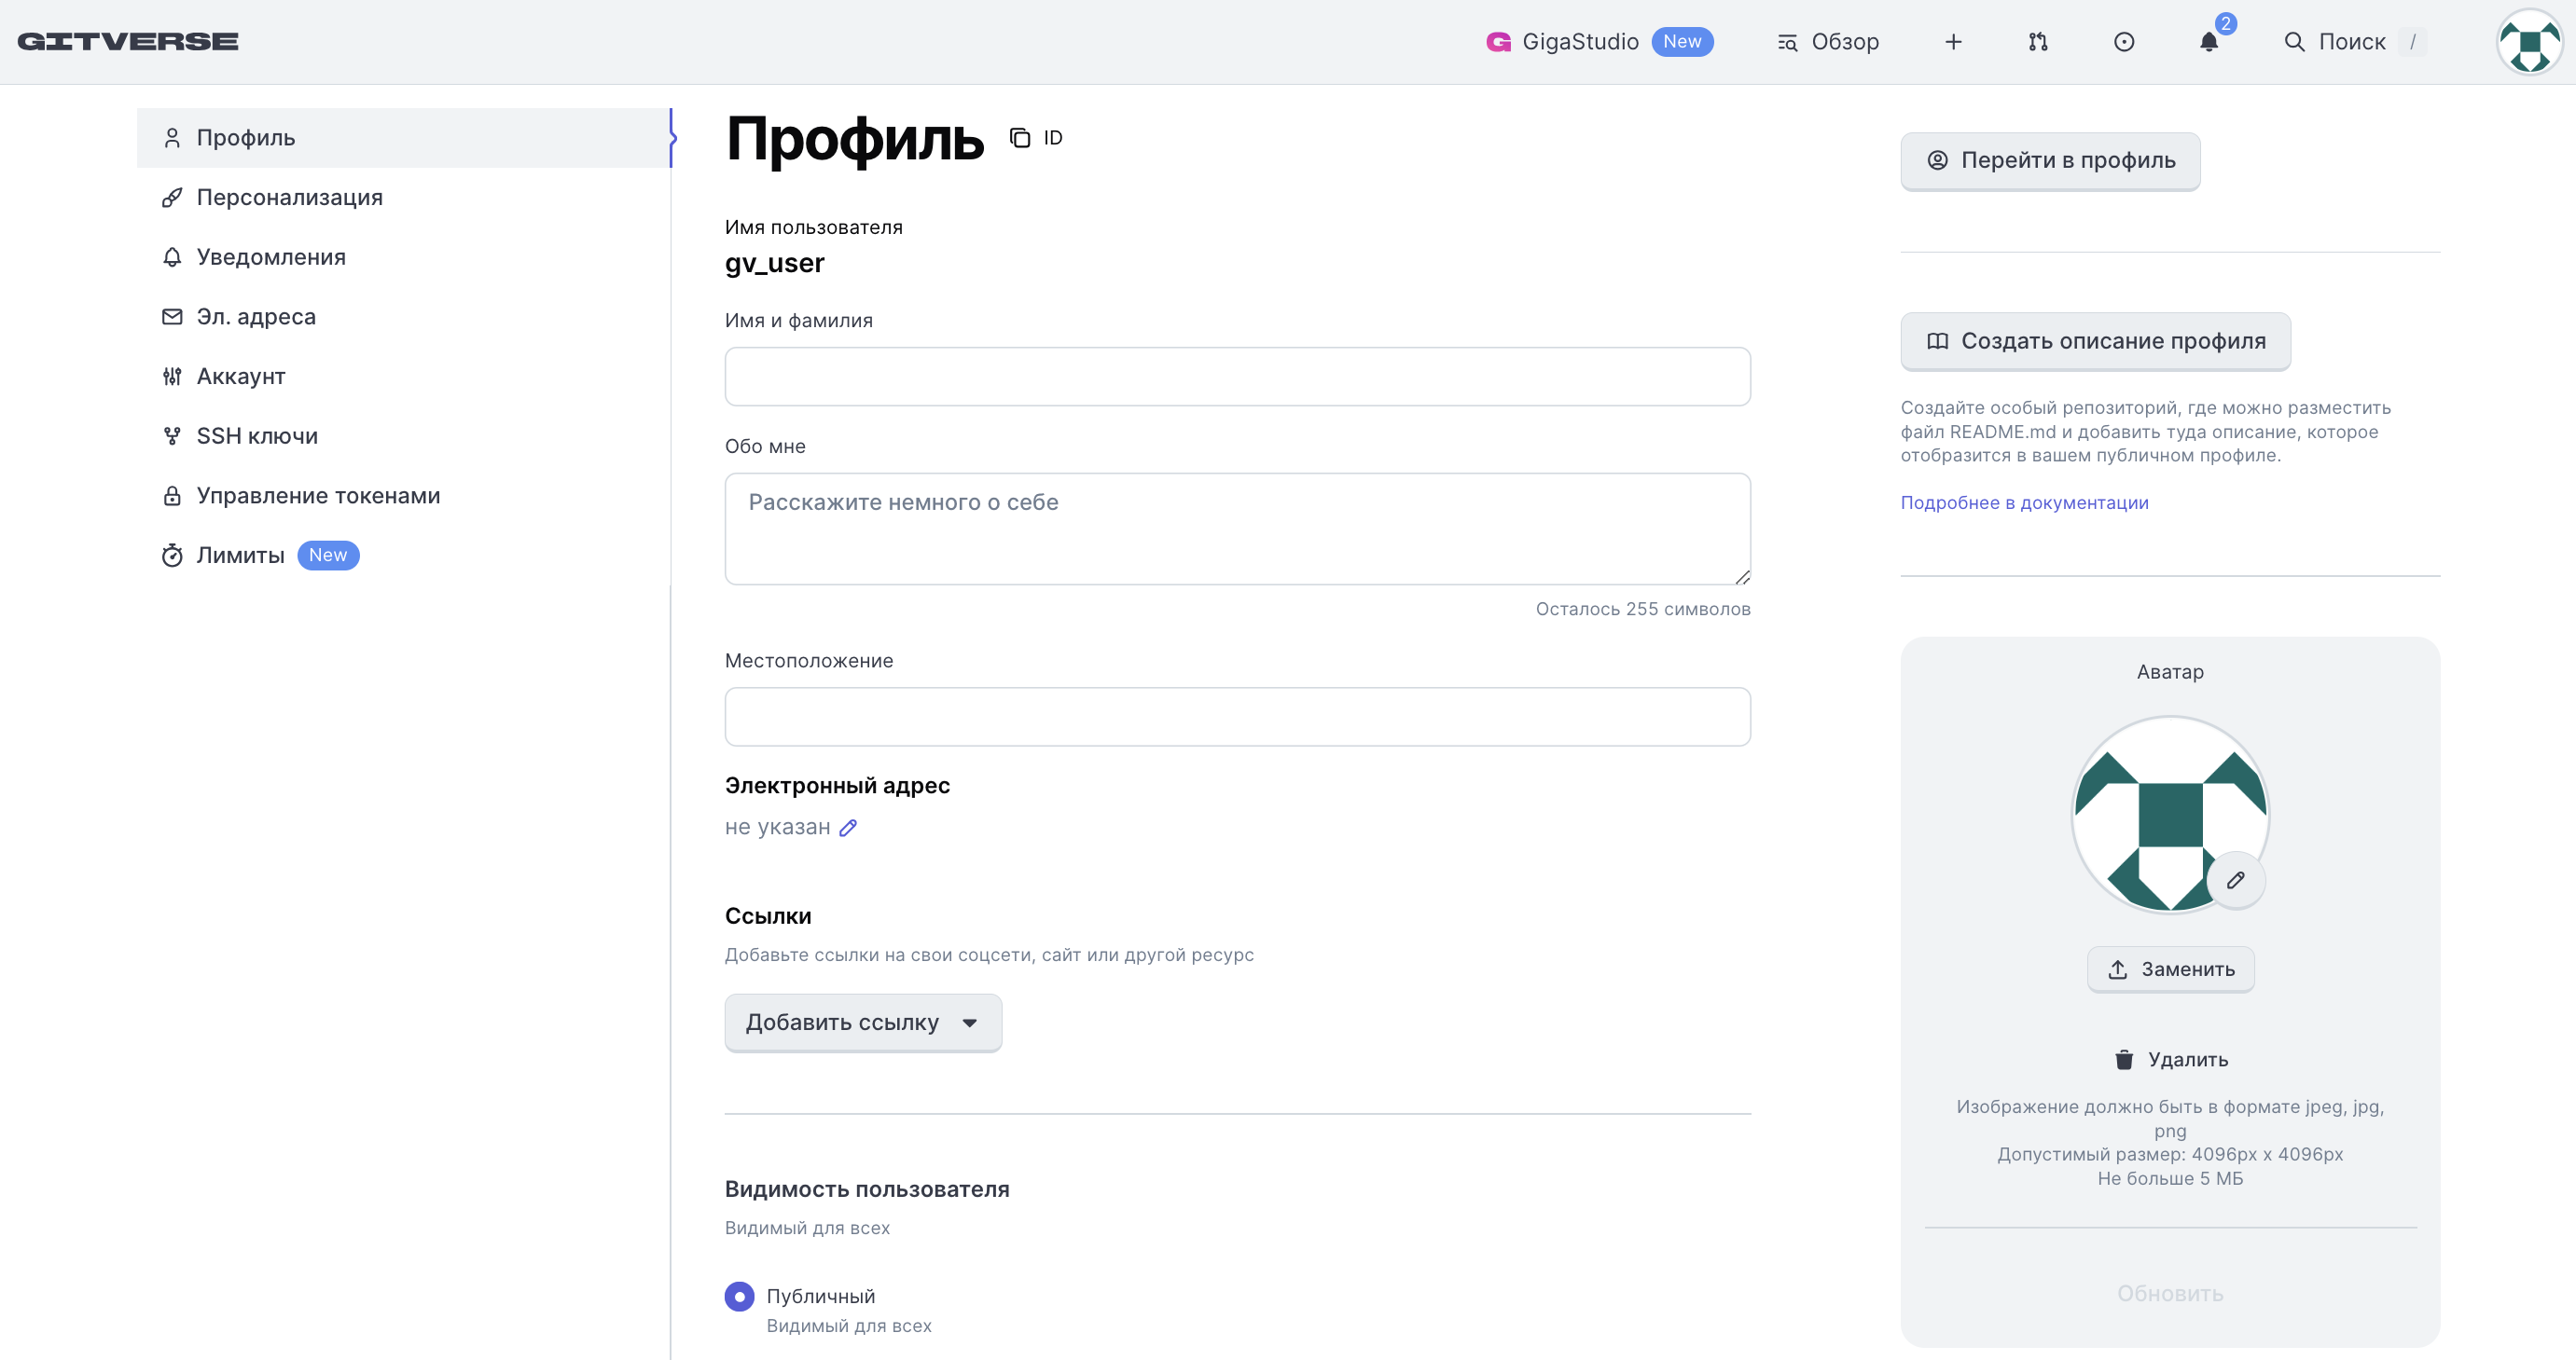The width and height of the screenshot is (2576, 1360).
Task: Click the Заменить avatar upload button
Action: point(2169,969)
